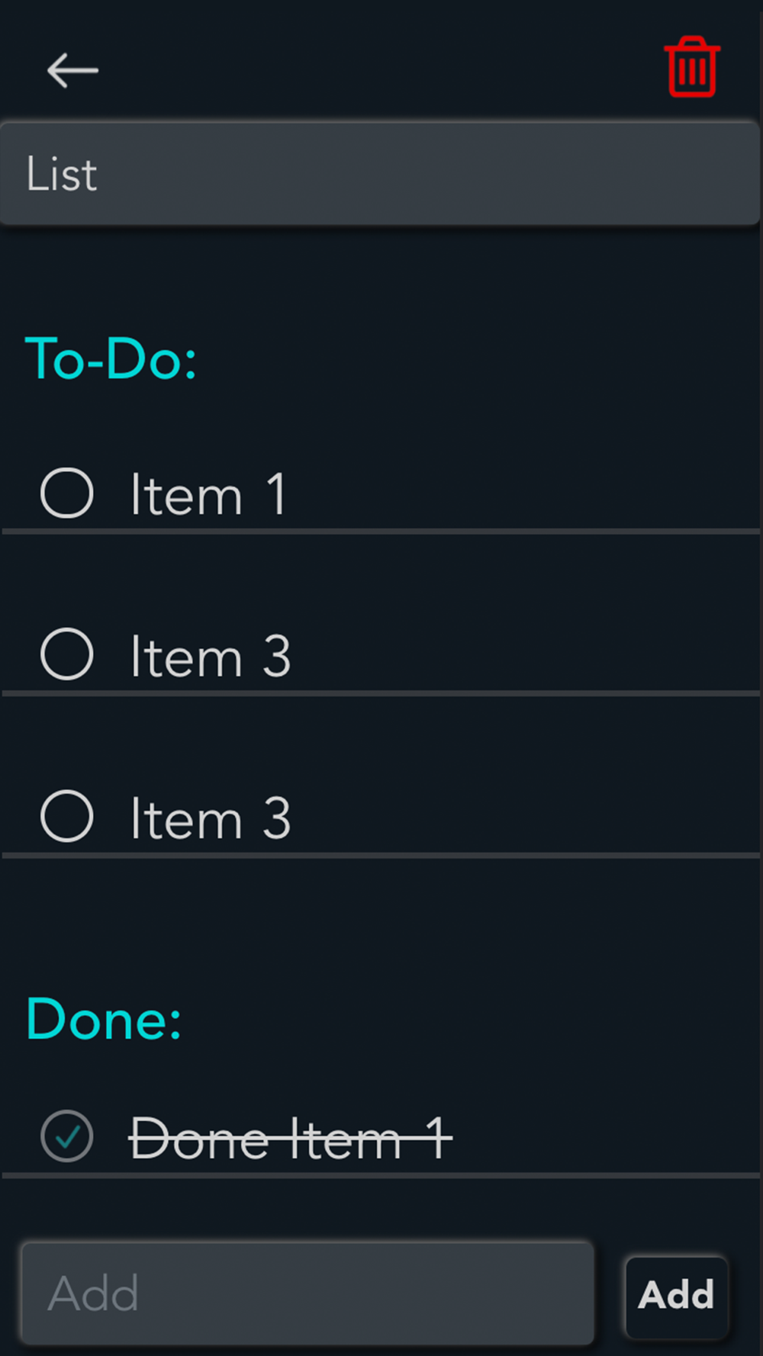Delete the list with red trash icon
The image size is (763, 1356).
(692, 67)
